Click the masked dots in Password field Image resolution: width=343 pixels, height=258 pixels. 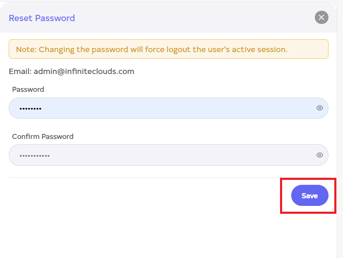tap(31, 109)
